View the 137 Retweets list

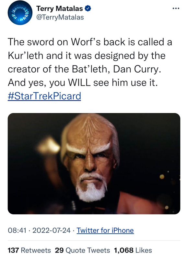click(29, 250)
